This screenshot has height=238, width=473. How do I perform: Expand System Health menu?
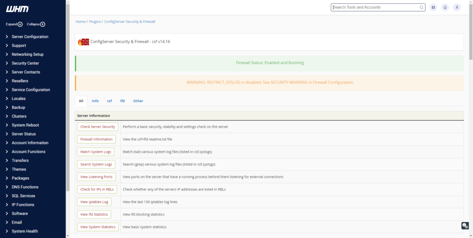(x=25, y=231)
